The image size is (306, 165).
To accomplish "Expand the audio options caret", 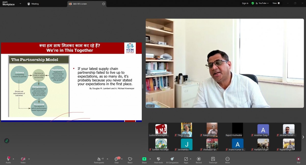I will 14,159.
